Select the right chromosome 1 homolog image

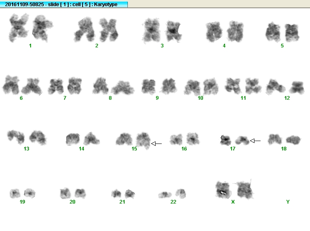pos(42,28)
